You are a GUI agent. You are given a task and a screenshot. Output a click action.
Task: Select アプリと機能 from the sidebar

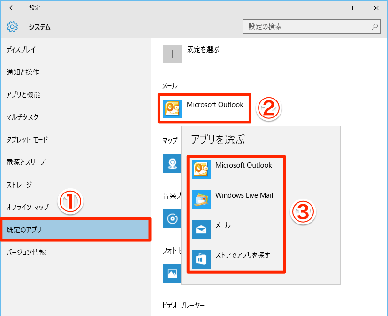[x=23, y=95]
